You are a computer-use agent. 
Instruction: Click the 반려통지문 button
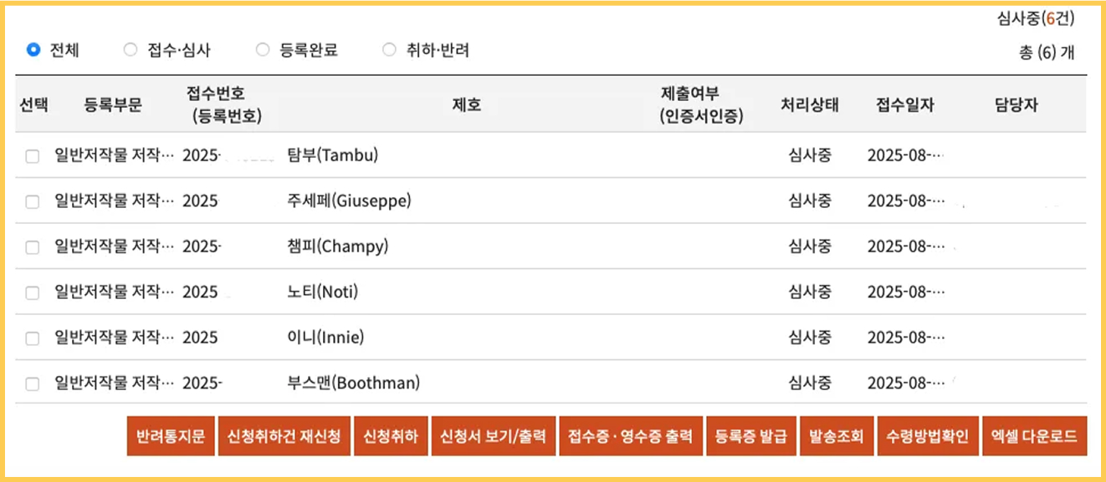171,436
